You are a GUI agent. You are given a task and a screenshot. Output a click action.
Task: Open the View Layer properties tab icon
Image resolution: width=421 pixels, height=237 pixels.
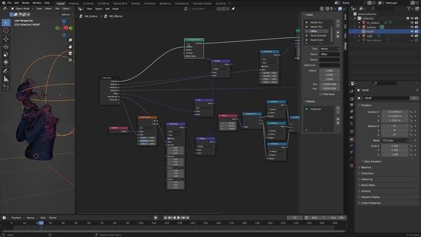click(x=352, y=111)
